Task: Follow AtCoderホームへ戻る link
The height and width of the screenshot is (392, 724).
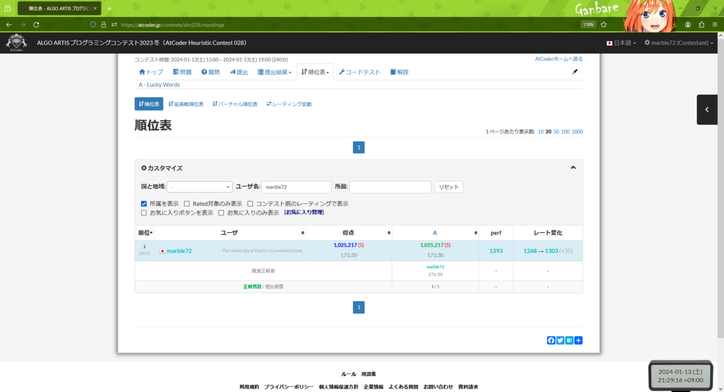Action: pos(559,59)
